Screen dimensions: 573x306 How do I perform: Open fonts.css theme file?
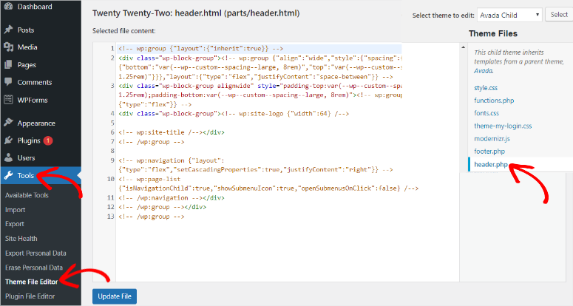pos(486,113)
